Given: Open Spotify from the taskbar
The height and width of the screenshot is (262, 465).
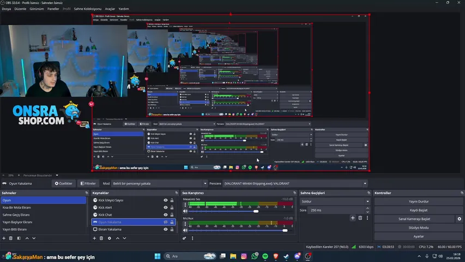Looking at the screenshot, I should coord(265,256).
